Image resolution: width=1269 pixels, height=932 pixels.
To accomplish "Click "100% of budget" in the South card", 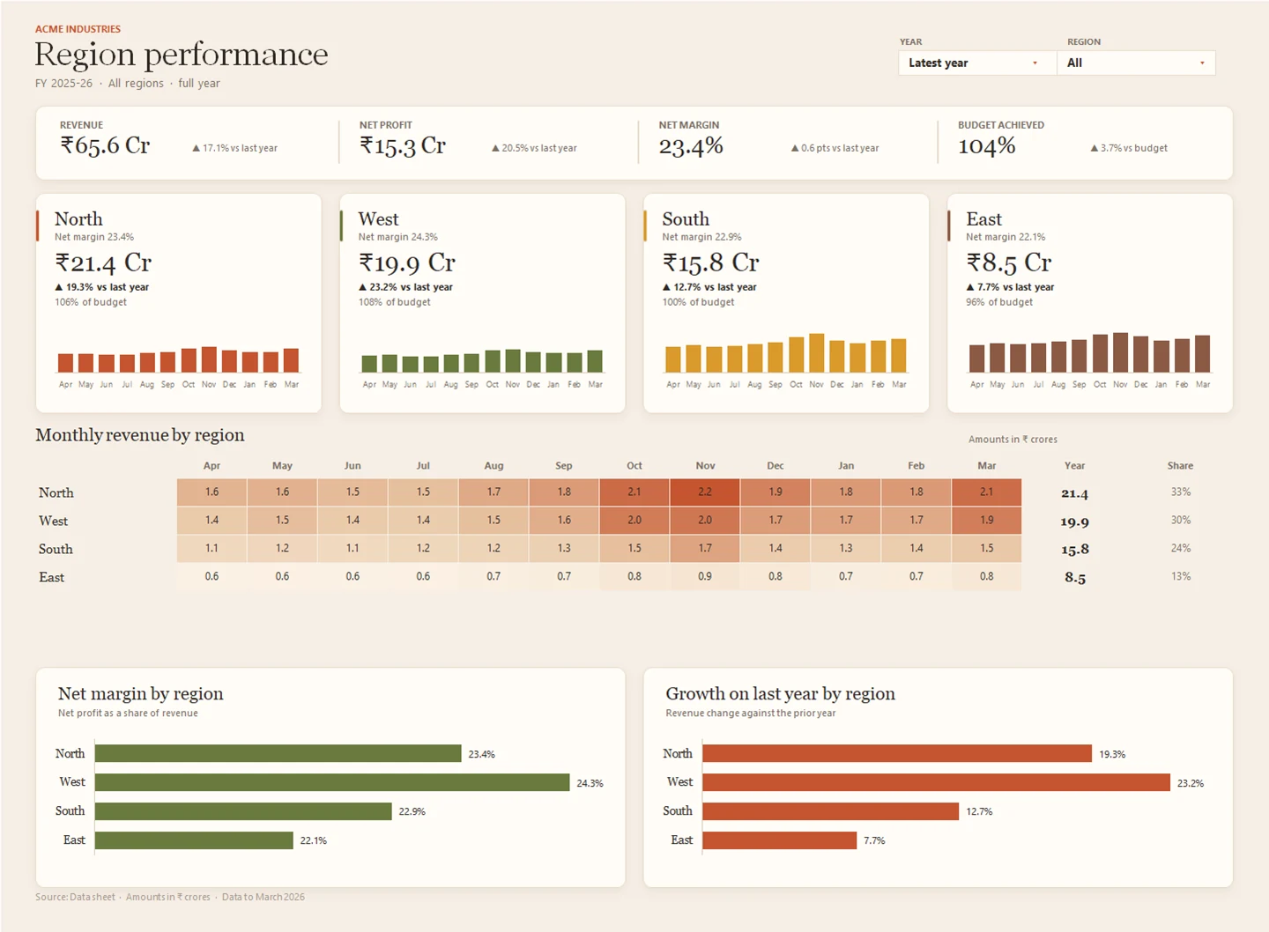I will [699, 302].
